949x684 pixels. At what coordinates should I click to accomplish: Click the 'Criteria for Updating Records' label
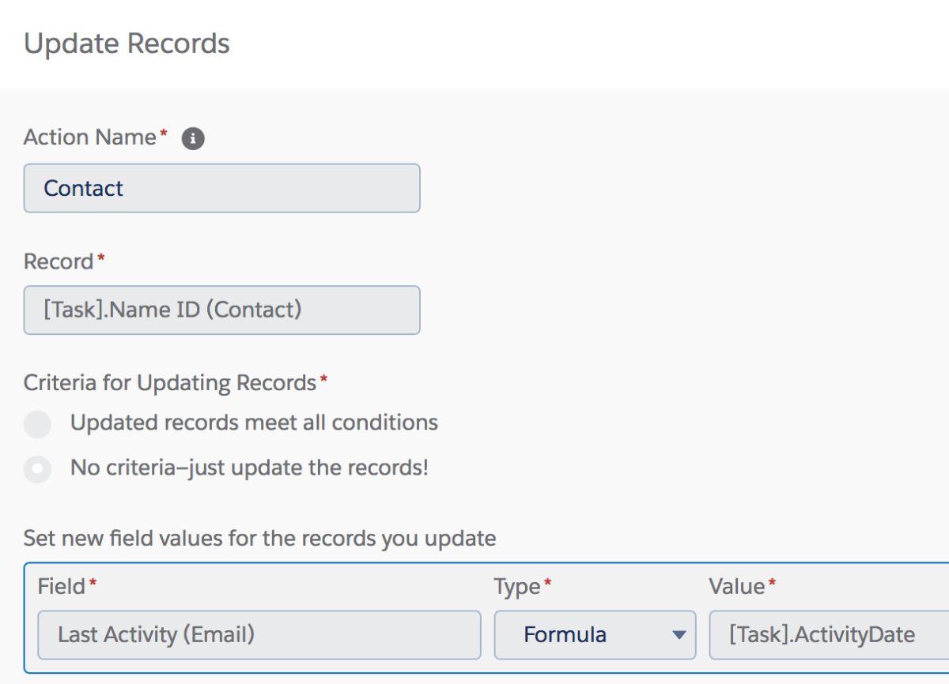(170, 383)
